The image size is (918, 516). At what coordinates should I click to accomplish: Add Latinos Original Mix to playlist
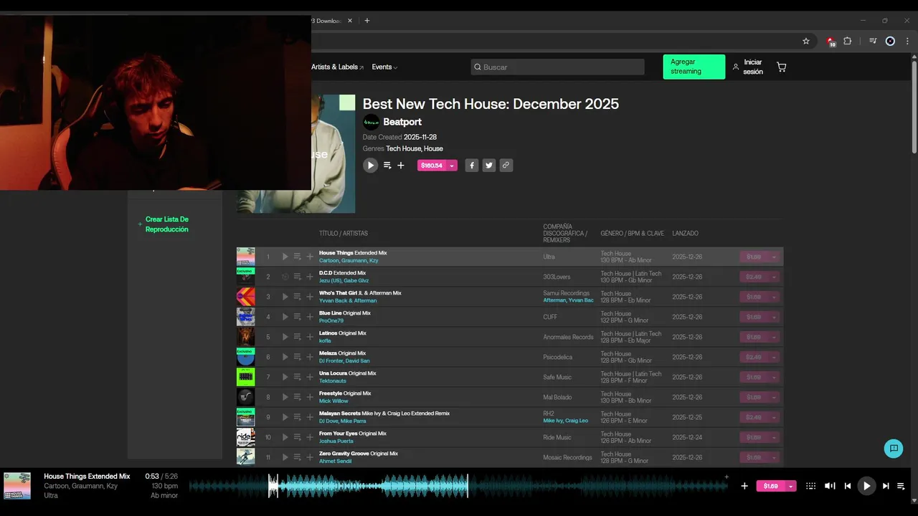(x=310, y=337)
